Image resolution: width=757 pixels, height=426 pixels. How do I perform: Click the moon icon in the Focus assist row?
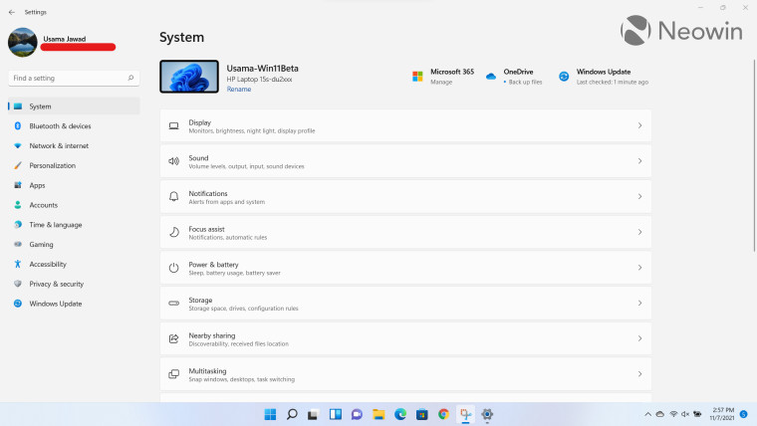(173, 232)
